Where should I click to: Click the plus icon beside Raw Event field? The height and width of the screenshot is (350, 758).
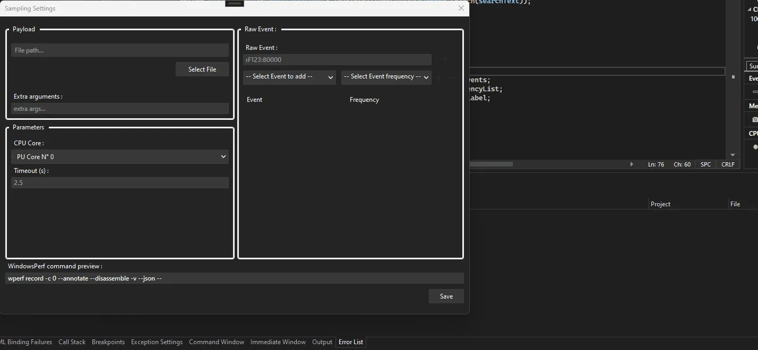coord(446,60)
